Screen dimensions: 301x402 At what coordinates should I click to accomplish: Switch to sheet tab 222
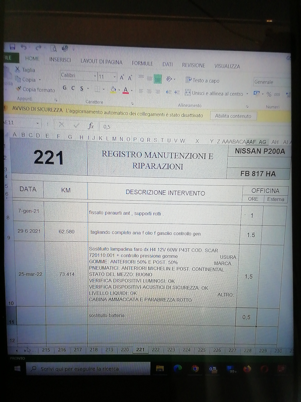pyautogui.click(x=156, y=350)
